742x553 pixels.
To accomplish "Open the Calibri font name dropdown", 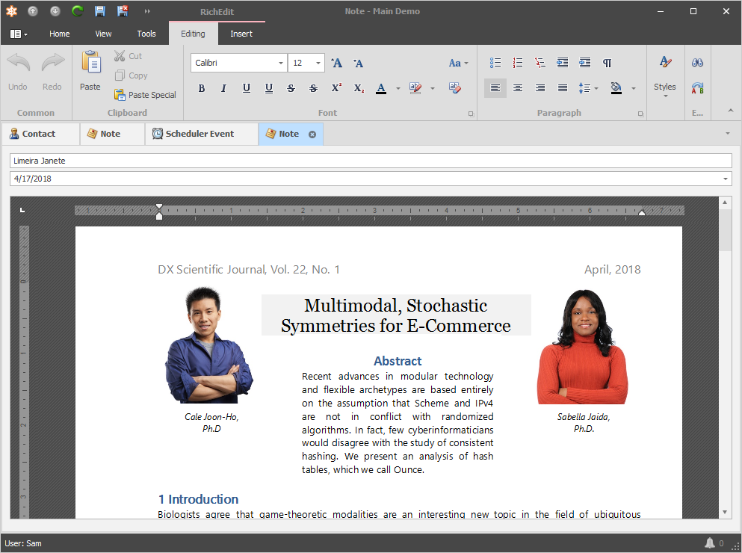I will [281, 64].
